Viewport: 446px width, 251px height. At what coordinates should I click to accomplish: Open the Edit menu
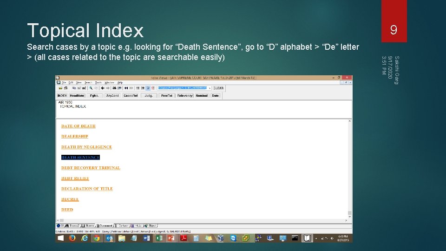tap(71, 83)
